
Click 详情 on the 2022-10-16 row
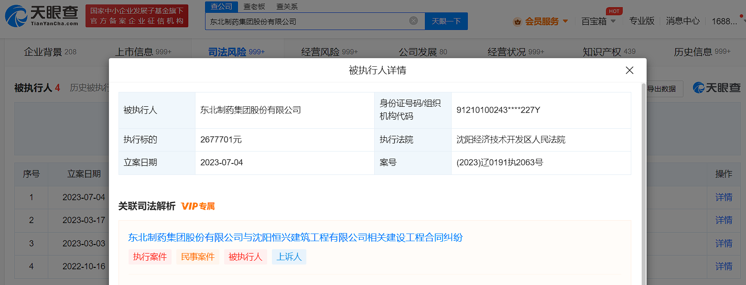723,266
